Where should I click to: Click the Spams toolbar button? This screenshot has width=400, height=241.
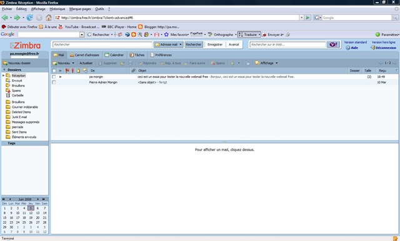click(x=218, y=63)
